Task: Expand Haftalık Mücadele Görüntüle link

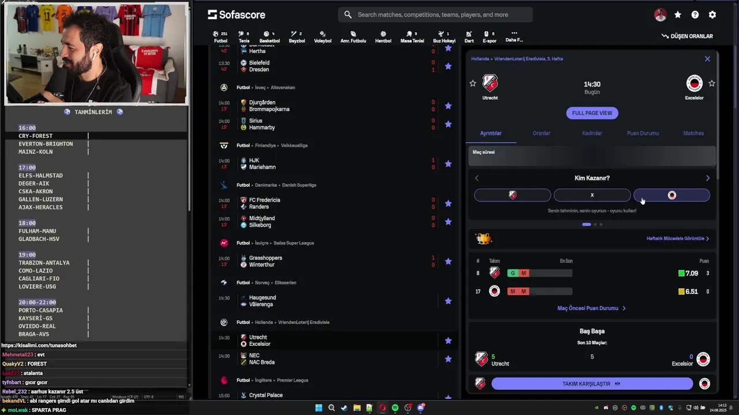Action: click(x=678, y=239)
